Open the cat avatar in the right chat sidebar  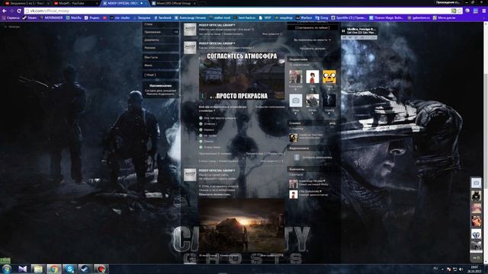pos(476,196)
